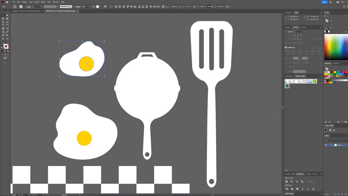Switch to the Brushes tab
Screen dimensions: 348x196
click(x=288, y=27)
